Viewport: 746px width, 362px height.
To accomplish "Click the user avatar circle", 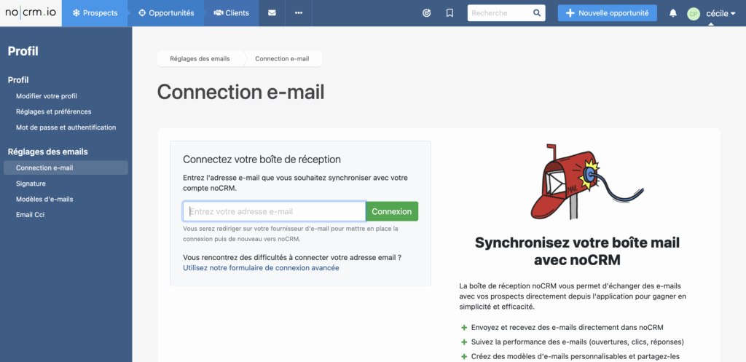I will point(694,13).
